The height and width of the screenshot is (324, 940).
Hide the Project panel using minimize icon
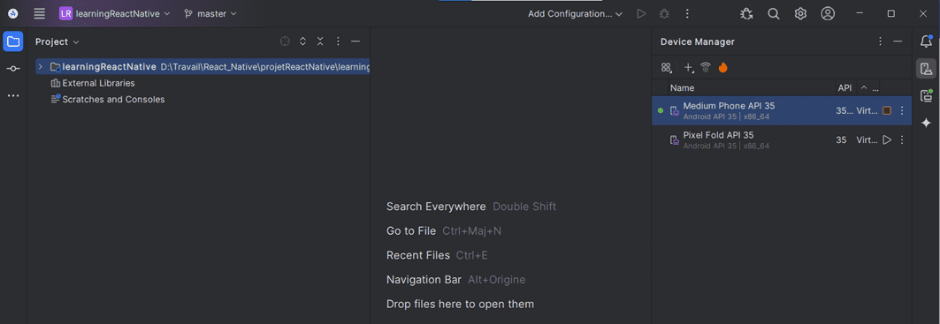355,41
